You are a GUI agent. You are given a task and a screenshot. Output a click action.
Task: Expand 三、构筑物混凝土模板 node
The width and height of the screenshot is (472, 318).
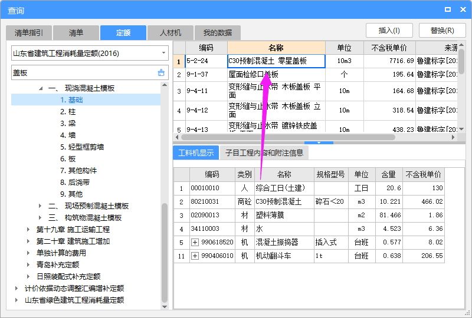(x=40, y=218)
